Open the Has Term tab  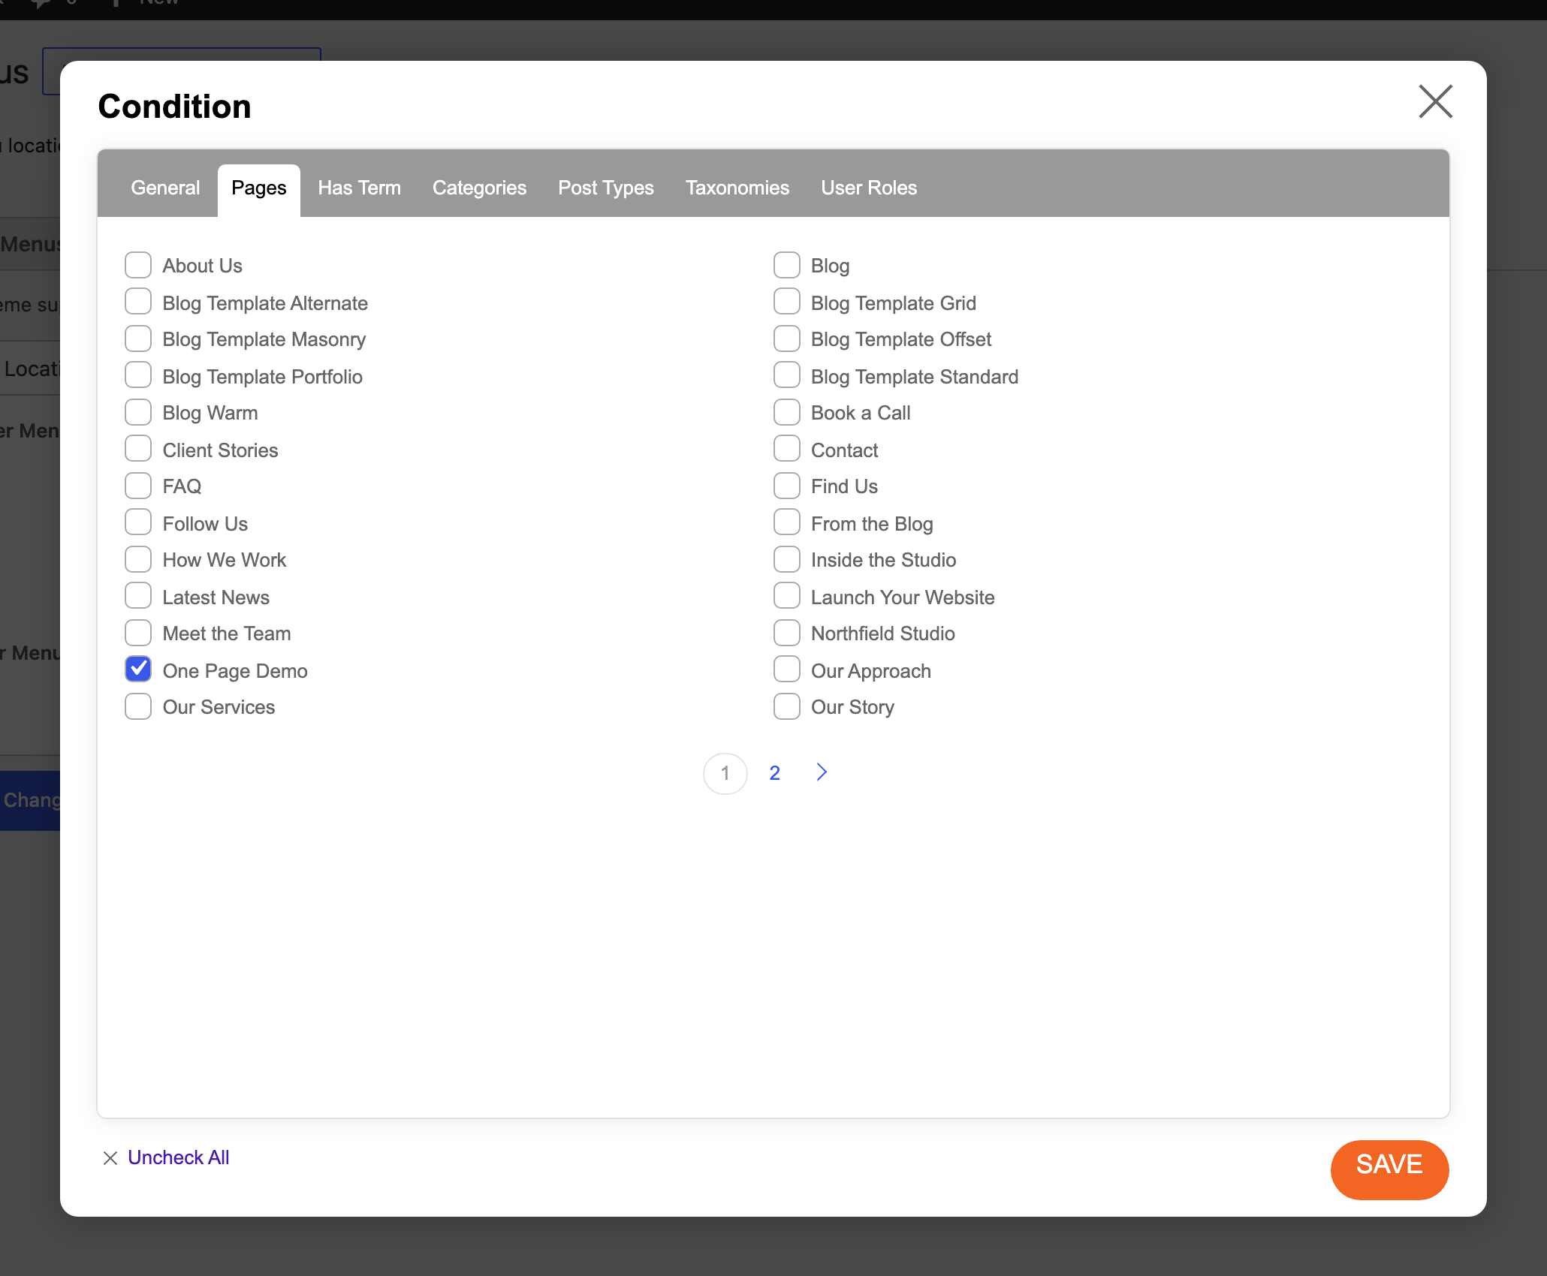[x=359, y=188]
